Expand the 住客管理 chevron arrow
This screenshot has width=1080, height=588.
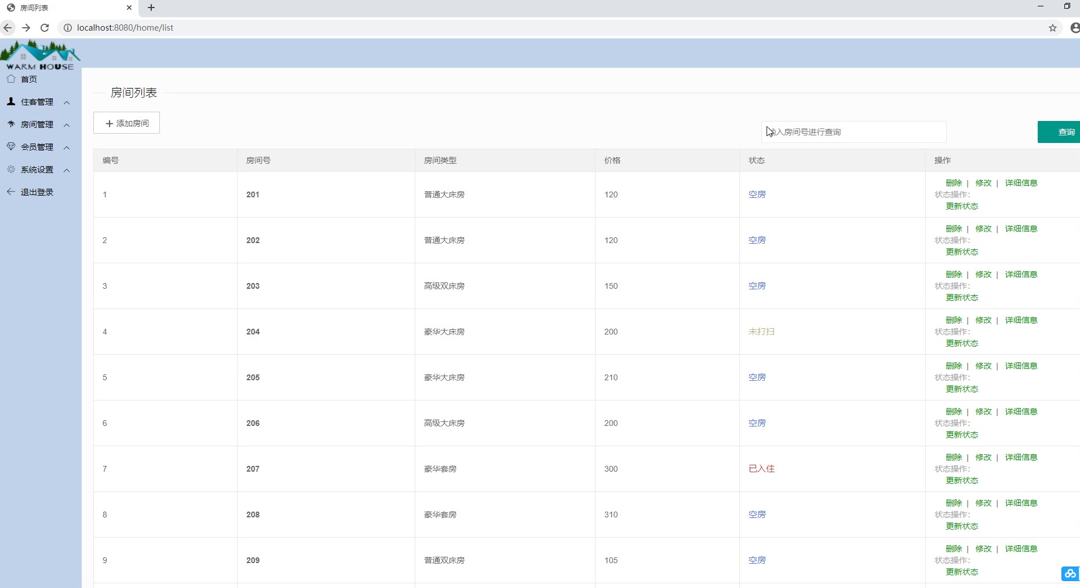pyautogui.click(x=67, y=102)
